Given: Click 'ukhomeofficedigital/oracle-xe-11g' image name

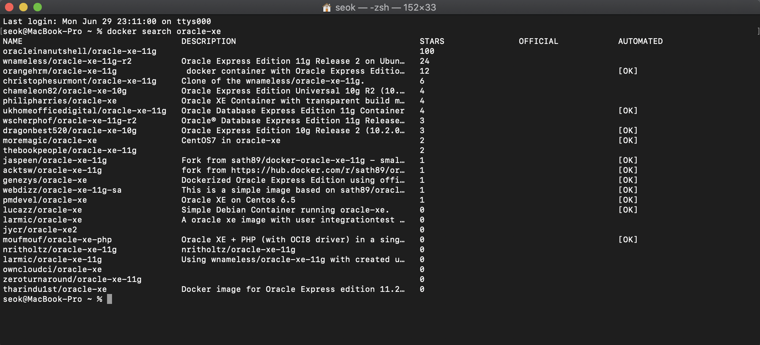Looking at the screenshot, I should pos(85,111).
